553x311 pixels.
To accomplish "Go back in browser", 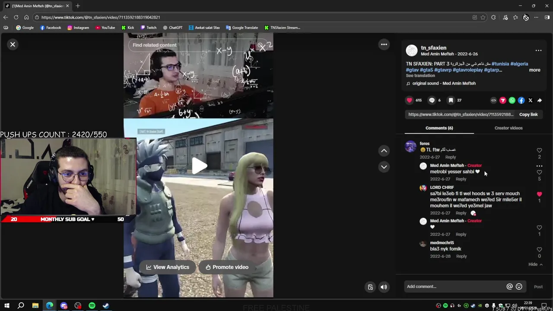I will click(x=5, y=17).
